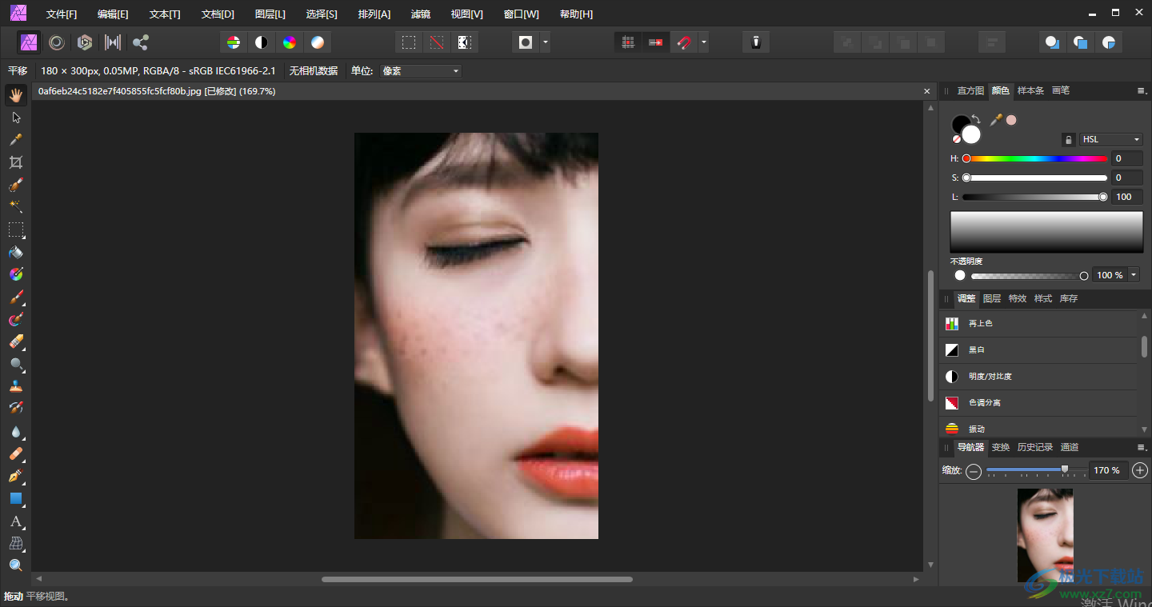Click the colour panel eyedropper picker
Screen dimensions: 1152x607
(996, 120)
